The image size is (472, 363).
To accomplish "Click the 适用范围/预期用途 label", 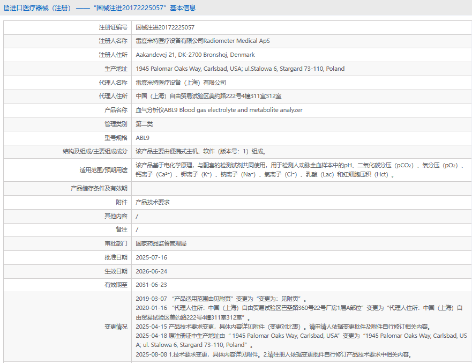I will (x=103, y=170).
